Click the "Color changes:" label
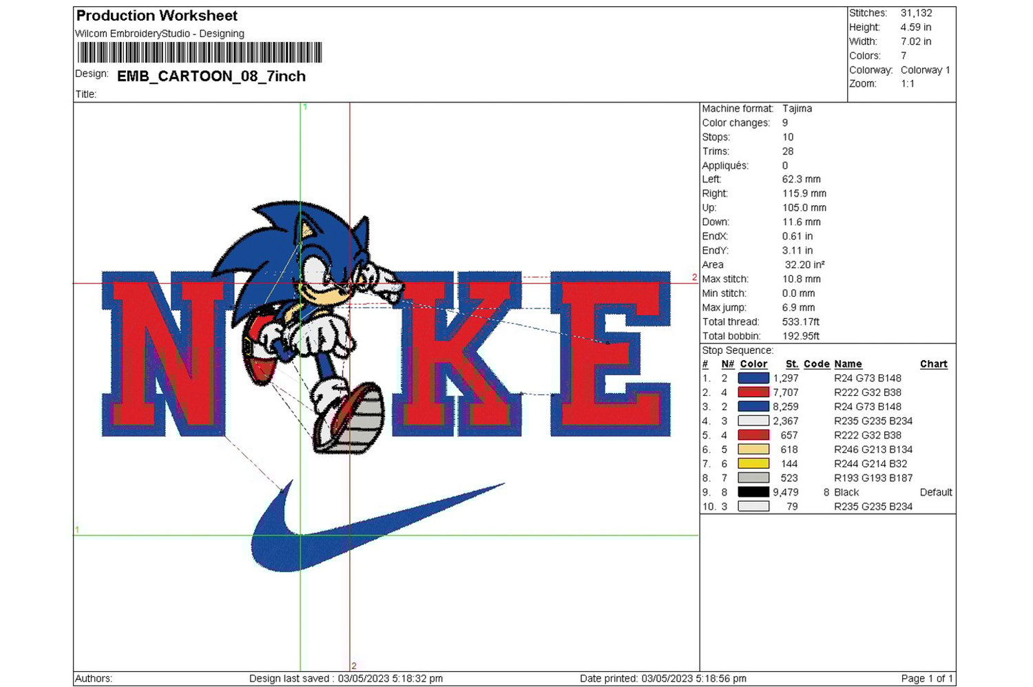The height and width of the screenshot is (687, 1033). 736,123
